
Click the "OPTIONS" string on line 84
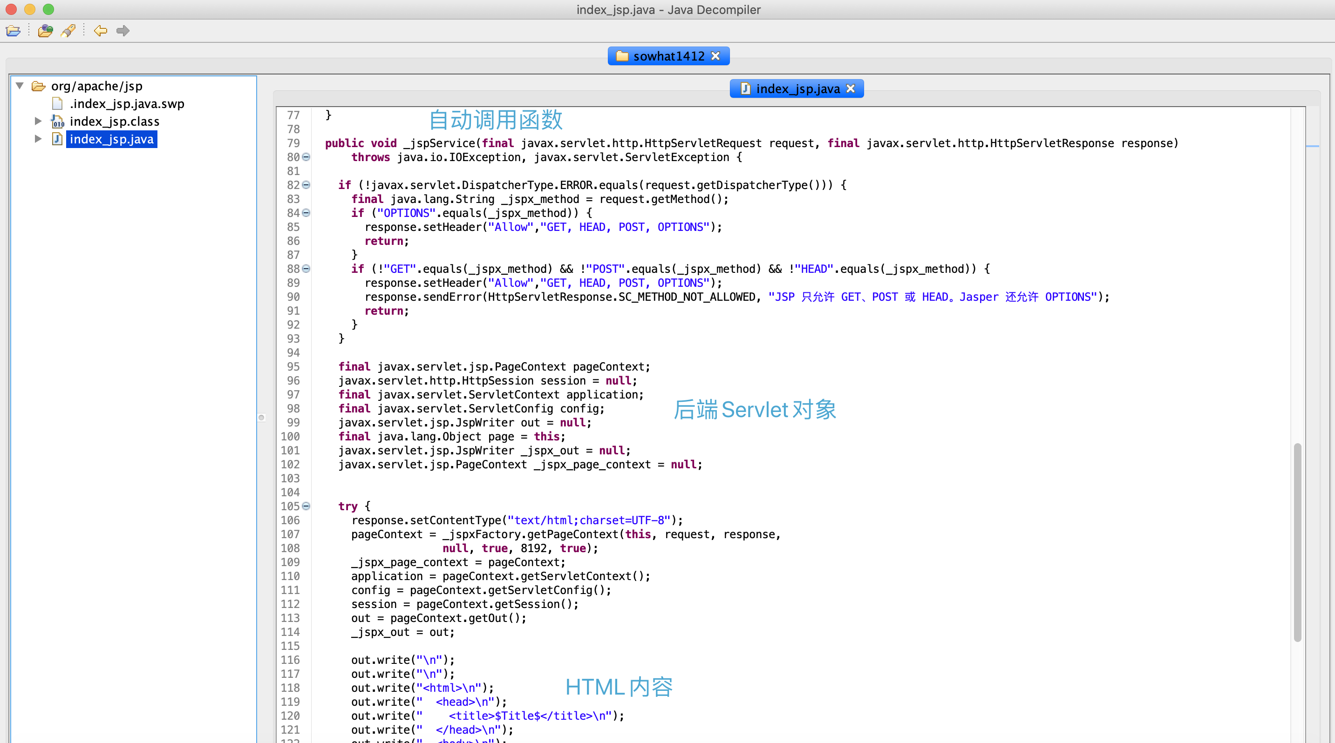pyautogui.click(x=406, y=213)
